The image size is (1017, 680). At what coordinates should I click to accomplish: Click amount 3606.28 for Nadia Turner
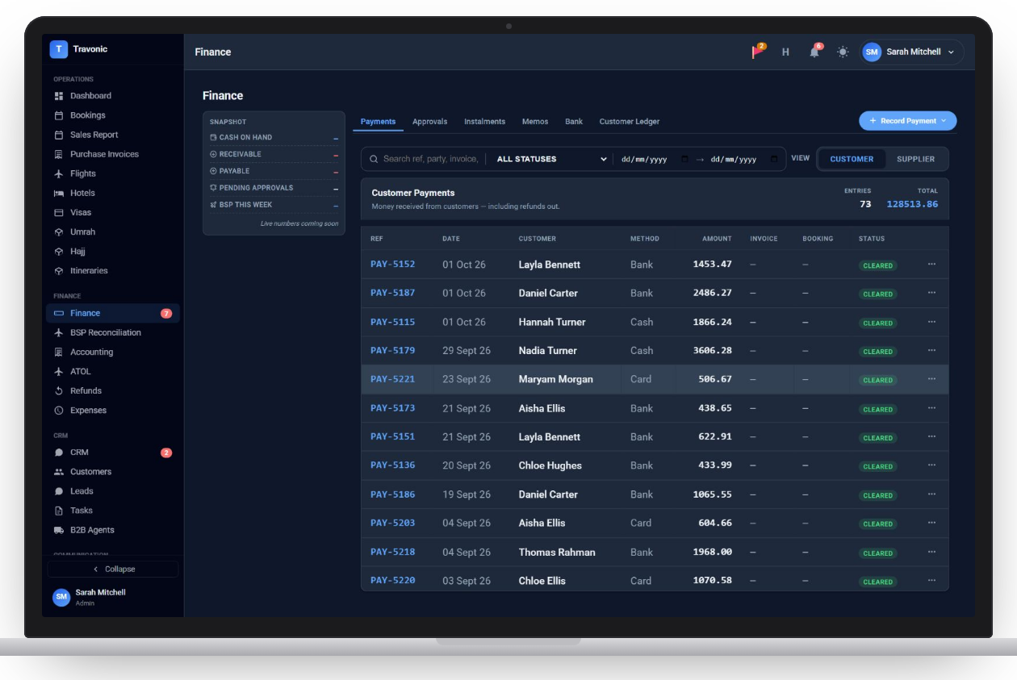click(x=713, y=350)
